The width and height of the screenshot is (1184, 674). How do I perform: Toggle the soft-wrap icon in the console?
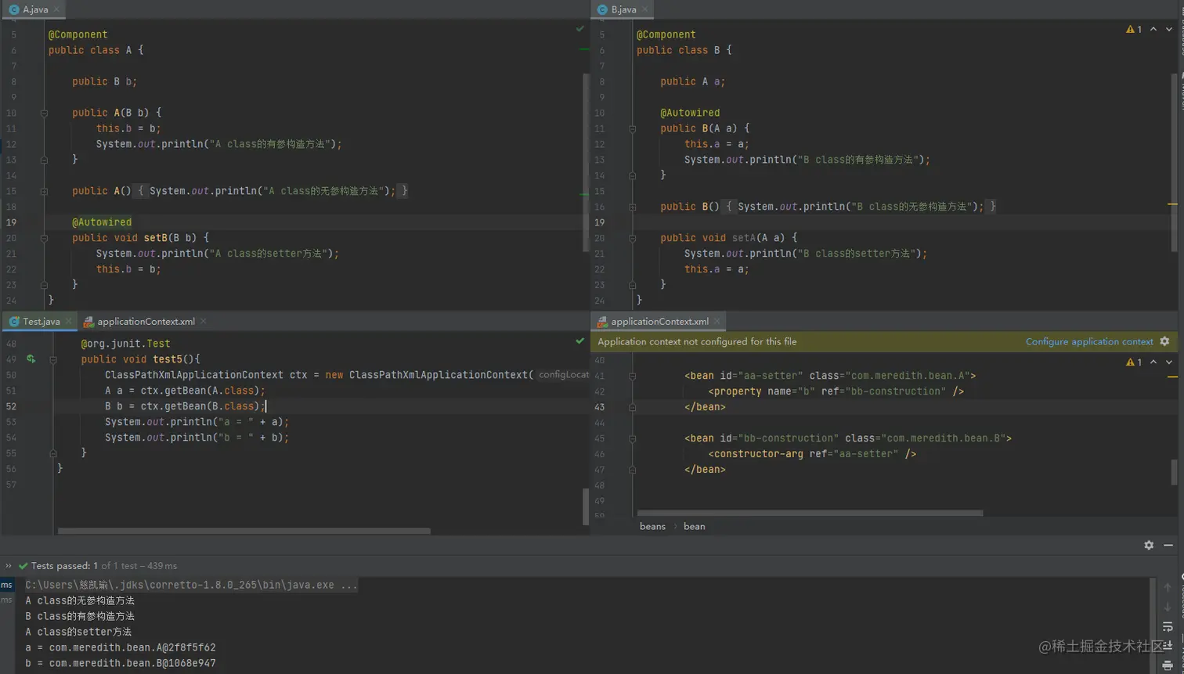click(1168, 626)
